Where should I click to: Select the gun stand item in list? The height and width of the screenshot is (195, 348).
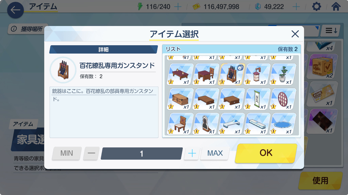[x=232, y=74]
